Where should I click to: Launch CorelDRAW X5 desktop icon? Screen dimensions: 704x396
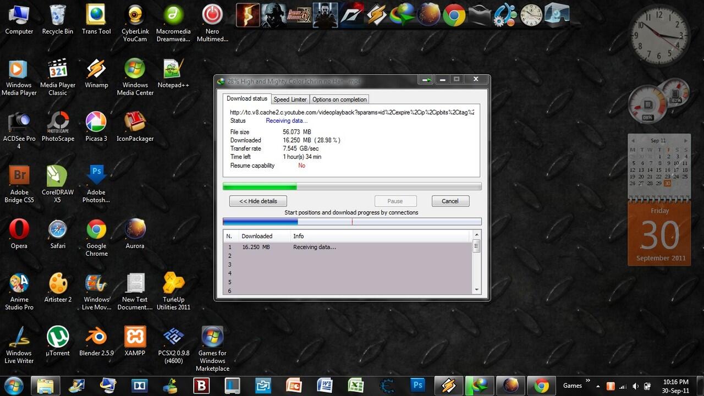pos(58,184)
